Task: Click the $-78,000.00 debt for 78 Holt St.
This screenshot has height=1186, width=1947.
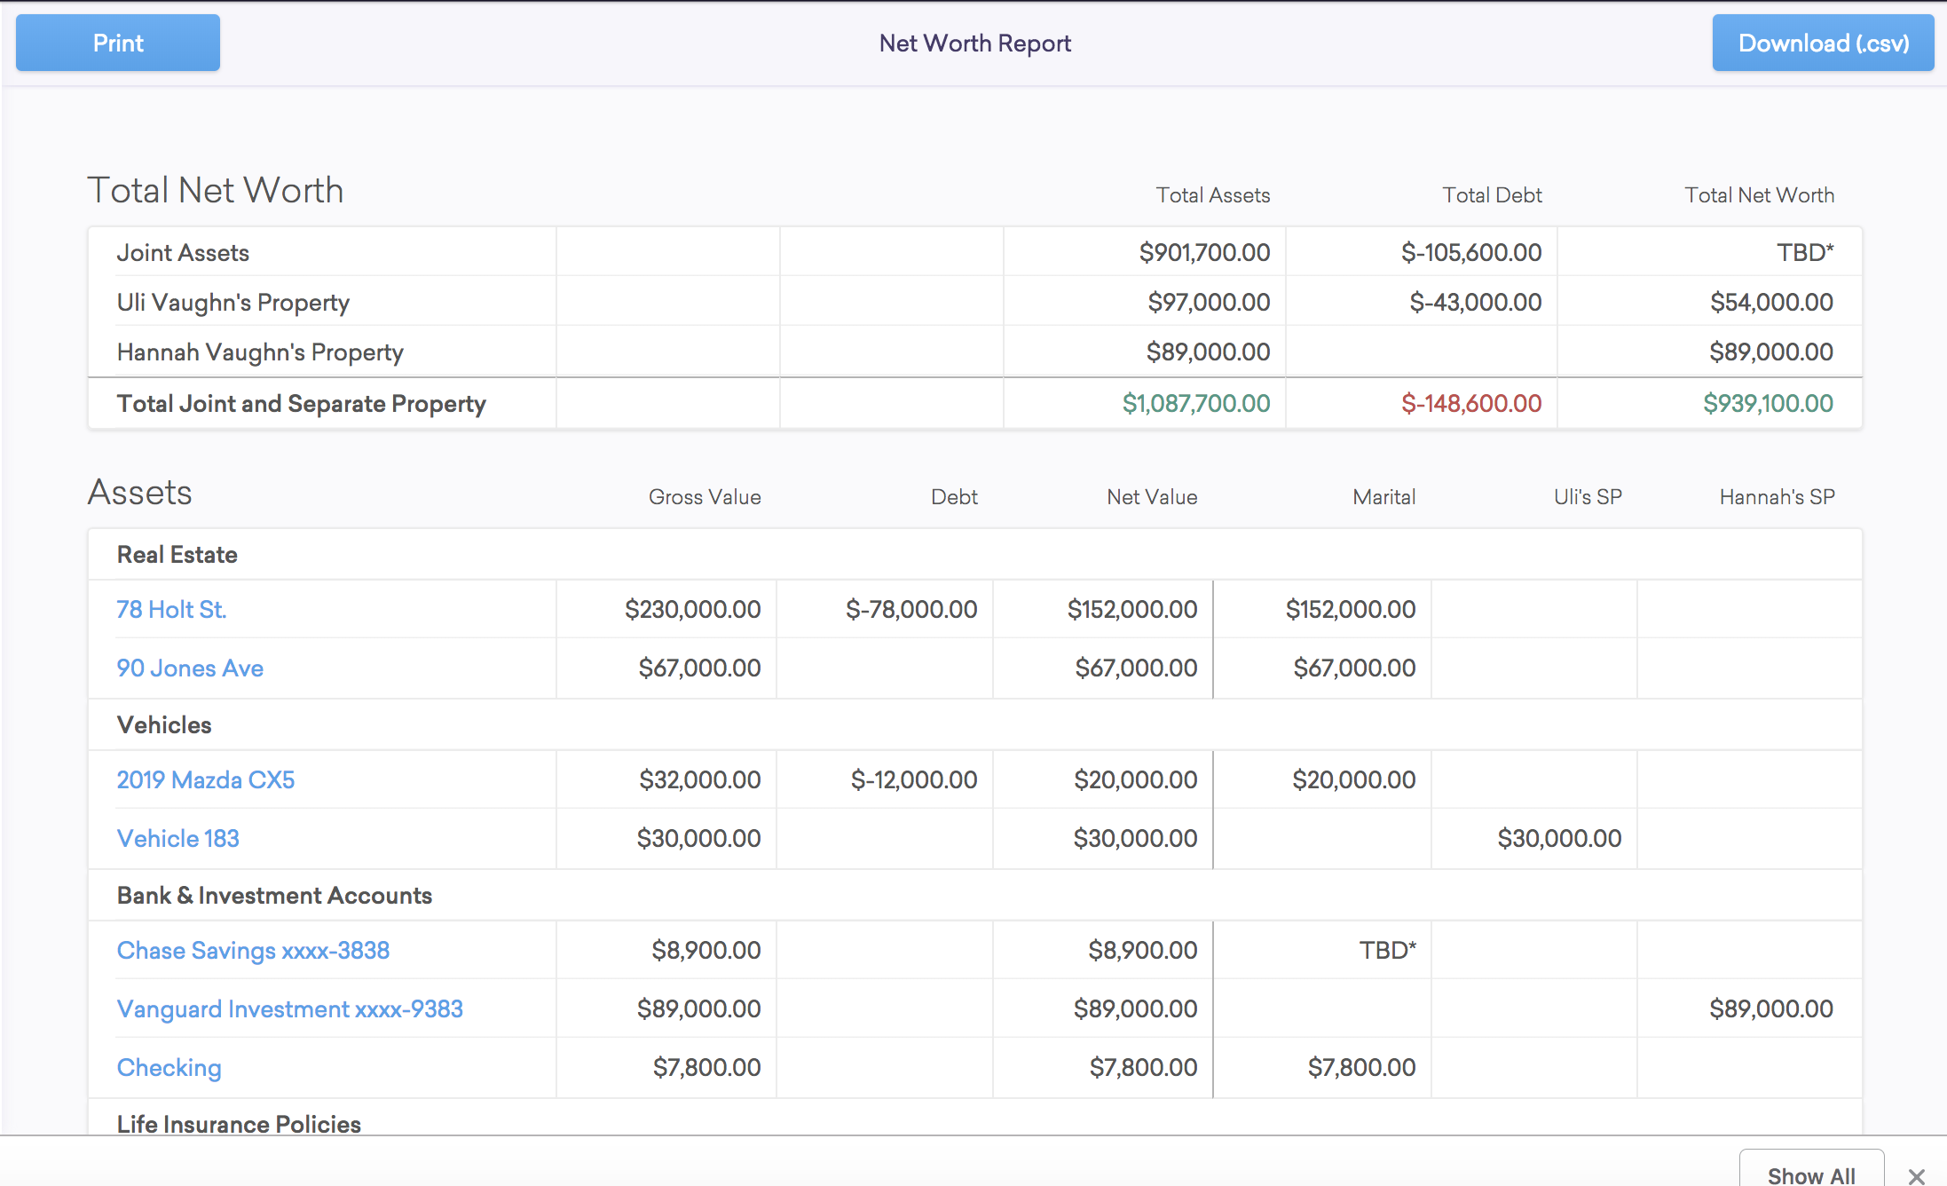Action: pyautogui.click(x=911, y=609)
